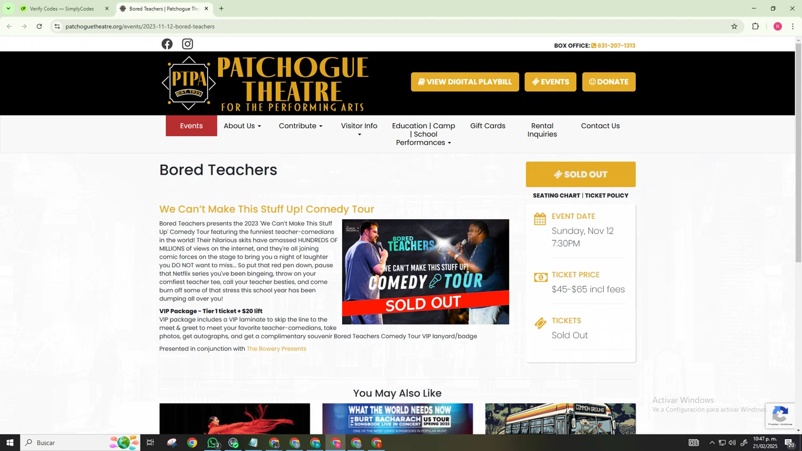Image resolution: width=802 pixels, height=451 pixels.
Task: Open the network status tray icon
Action: [722, 442]
